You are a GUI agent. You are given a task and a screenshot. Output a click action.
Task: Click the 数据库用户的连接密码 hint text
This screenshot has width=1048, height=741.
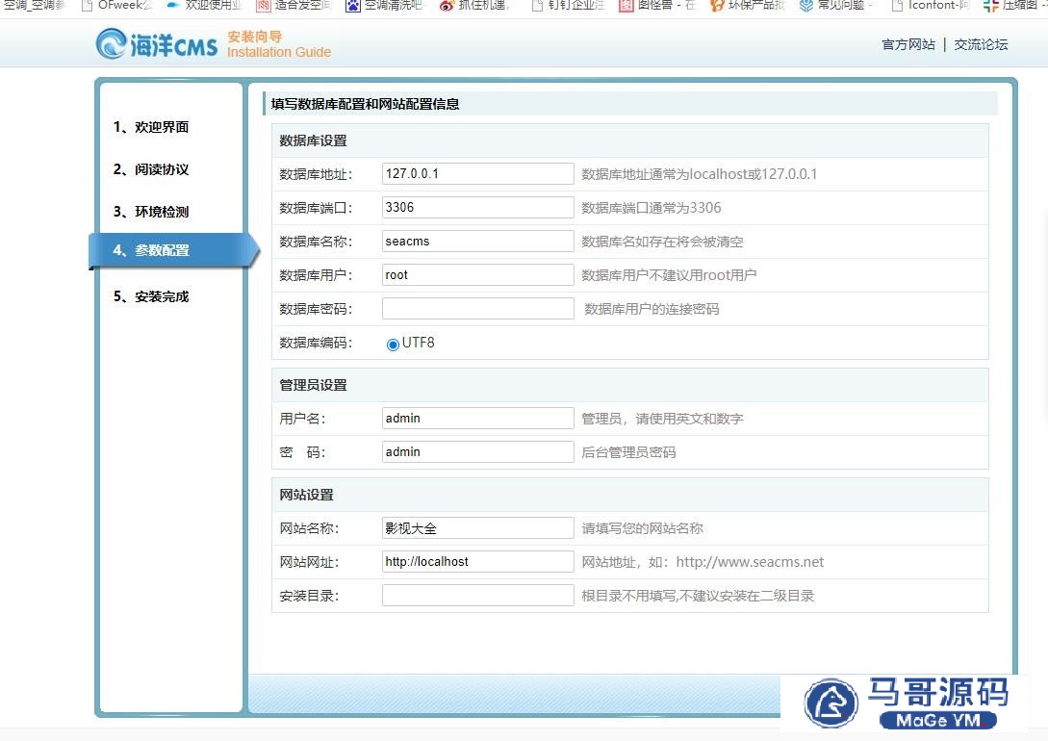pyautogui.click(x=652, y=309)
